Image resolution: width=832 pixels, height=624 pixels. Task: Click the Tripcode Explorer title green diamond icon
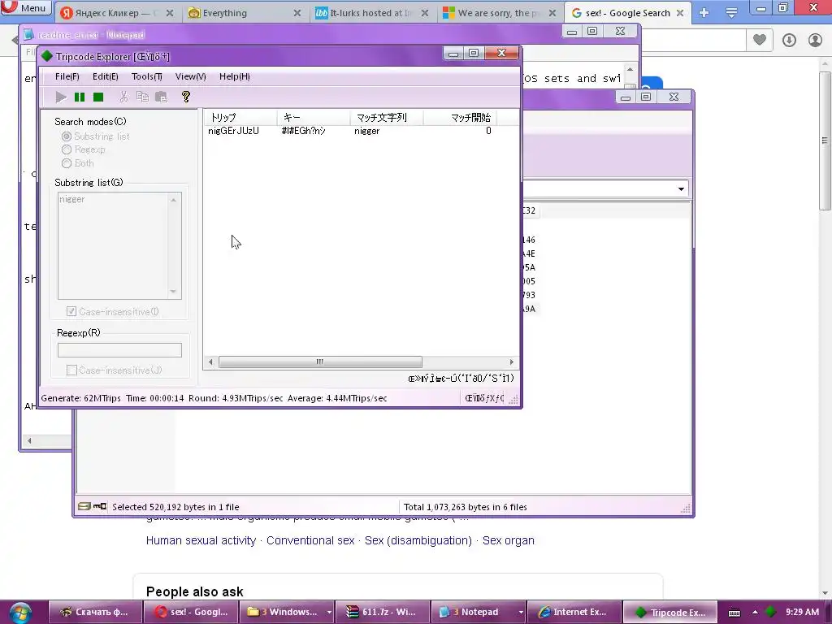click(47, 56)
